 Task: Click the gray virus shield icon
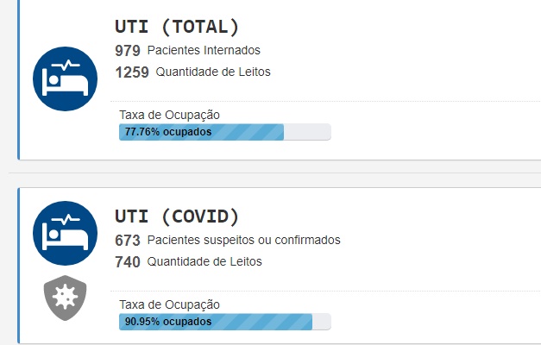(x=65, y=298)
